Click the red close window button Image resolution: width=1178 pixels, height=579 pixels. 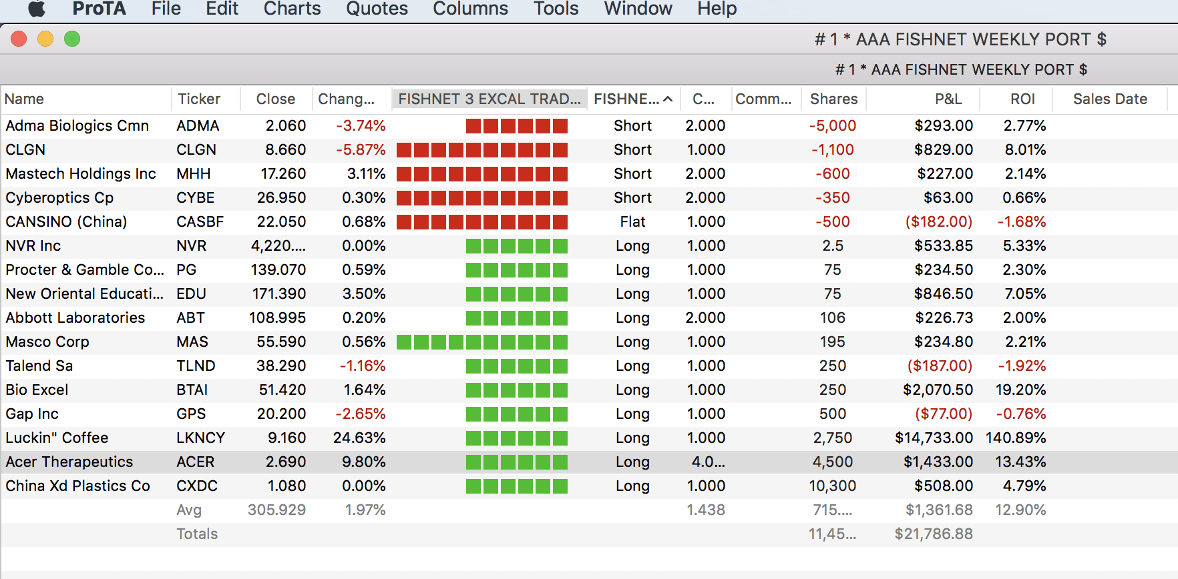[x=19, y=39]
